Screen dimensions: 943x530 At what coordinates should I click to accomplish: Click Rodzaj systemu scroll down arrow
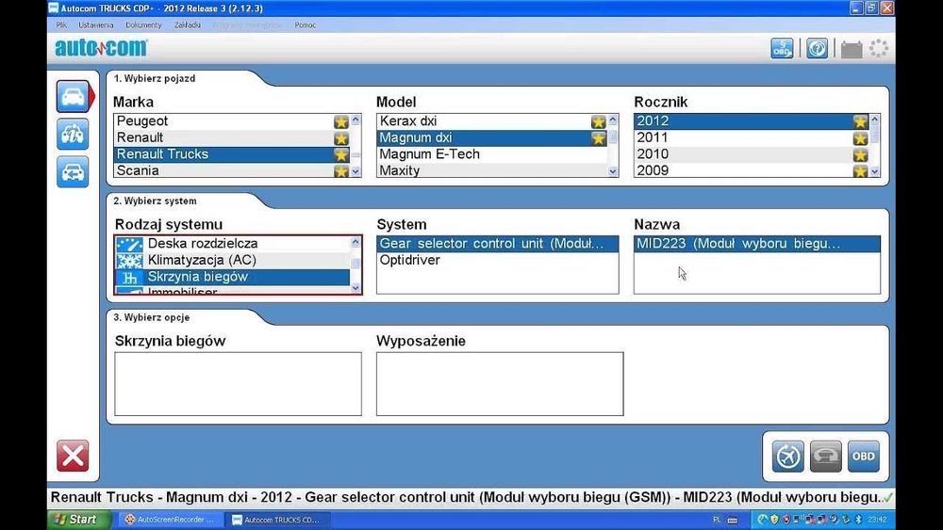pyautogui.click(x=356, y=287)
